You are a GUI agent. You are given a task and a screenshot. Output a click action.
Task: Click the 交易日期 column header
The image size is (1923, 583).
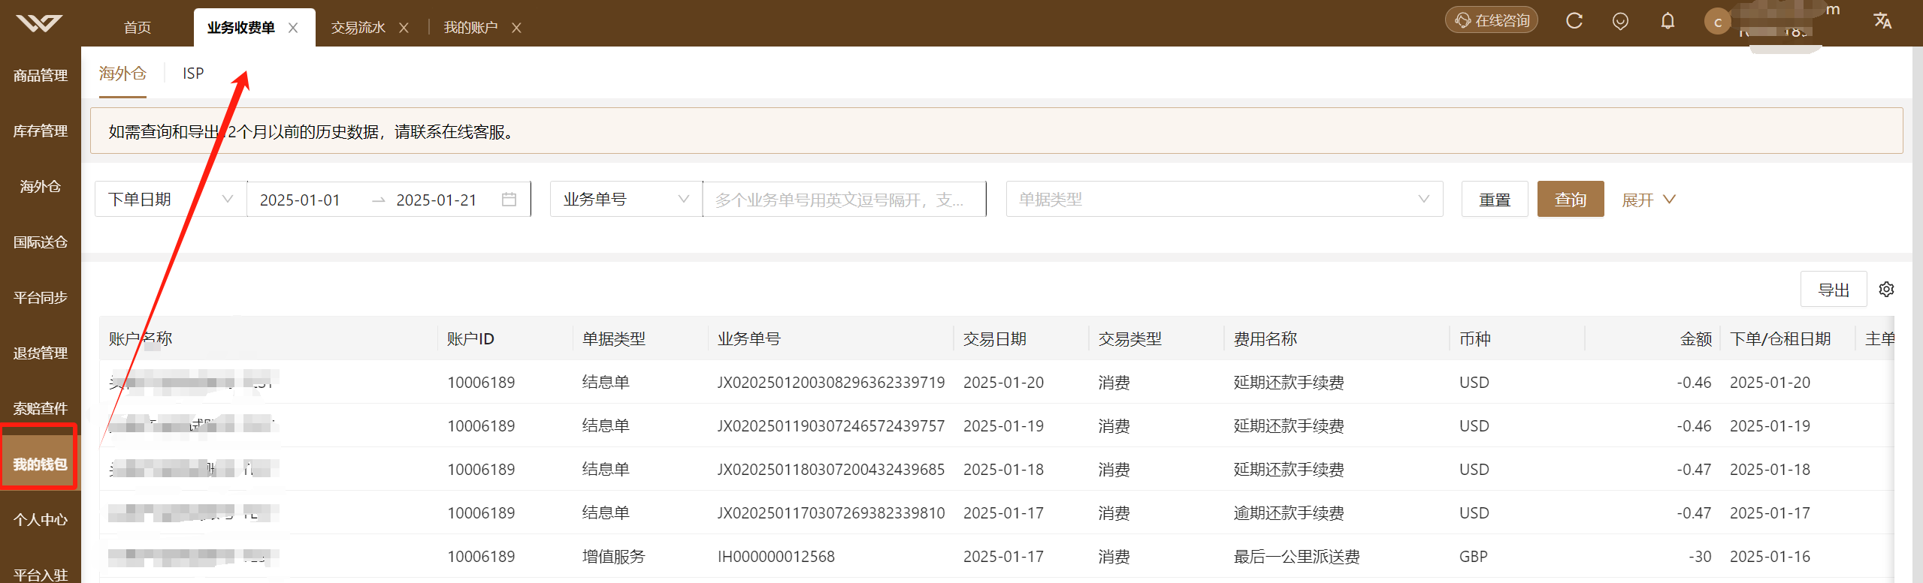point(995,339)
